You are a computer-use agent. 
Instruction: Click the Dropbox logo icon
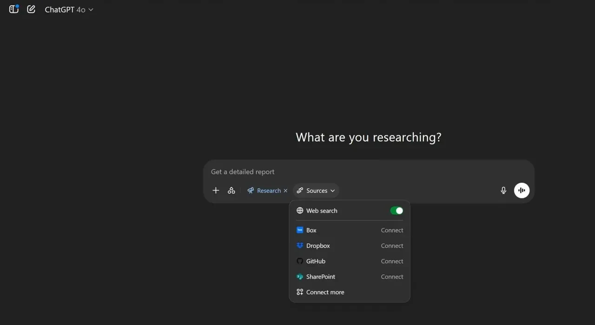[x=300, y=246]
